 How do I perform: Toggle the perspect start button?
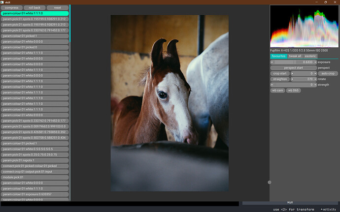click(x=293, y=67)
